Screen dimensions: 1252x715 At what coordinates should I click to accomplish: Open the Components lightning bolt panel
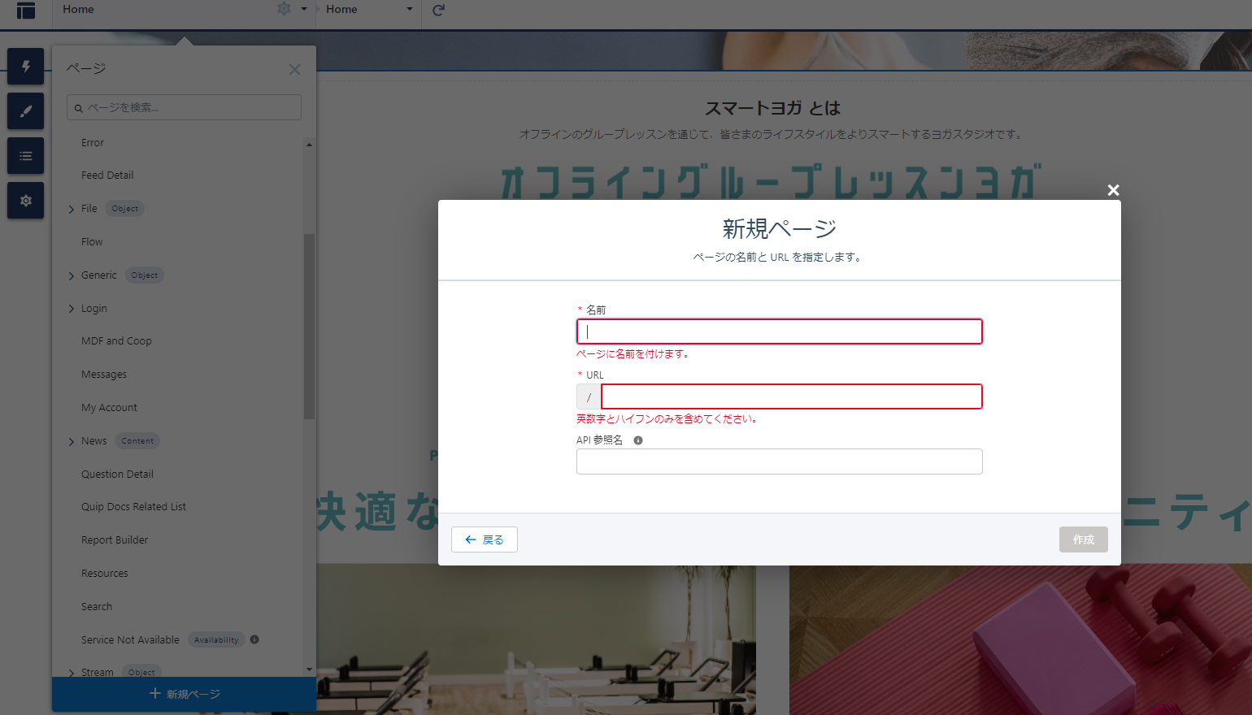click(26, 67)
